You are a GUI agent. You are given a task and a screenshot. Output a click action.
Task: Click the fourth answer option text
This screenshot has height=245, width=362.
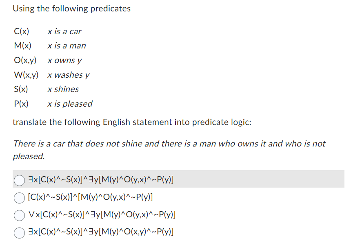point(100,232)
